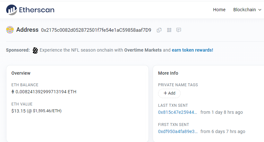The width and height of the screenshot is (264, 142).
Task: Open the last sent transaction 0x815c47e25944
Action: [178, 112]
